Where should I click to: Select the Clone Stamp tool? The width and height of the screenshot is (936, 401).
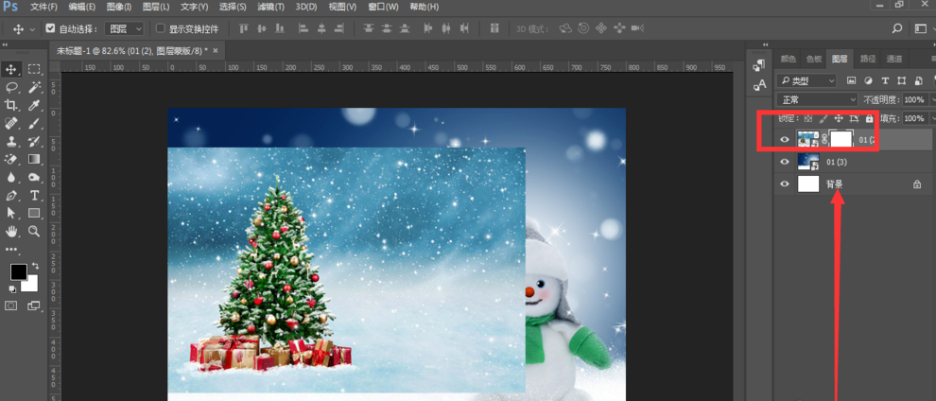[11, 142]
